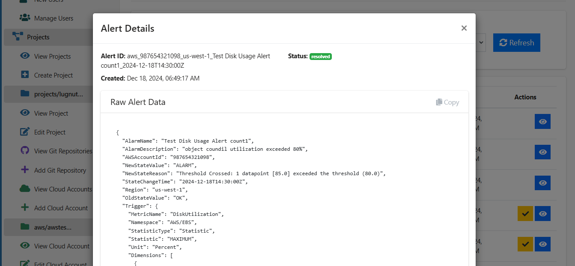Viewport: 575px width, 266px height.
Task: Click the eye icon beside View Cloud Account
Action: pos(25,246)
